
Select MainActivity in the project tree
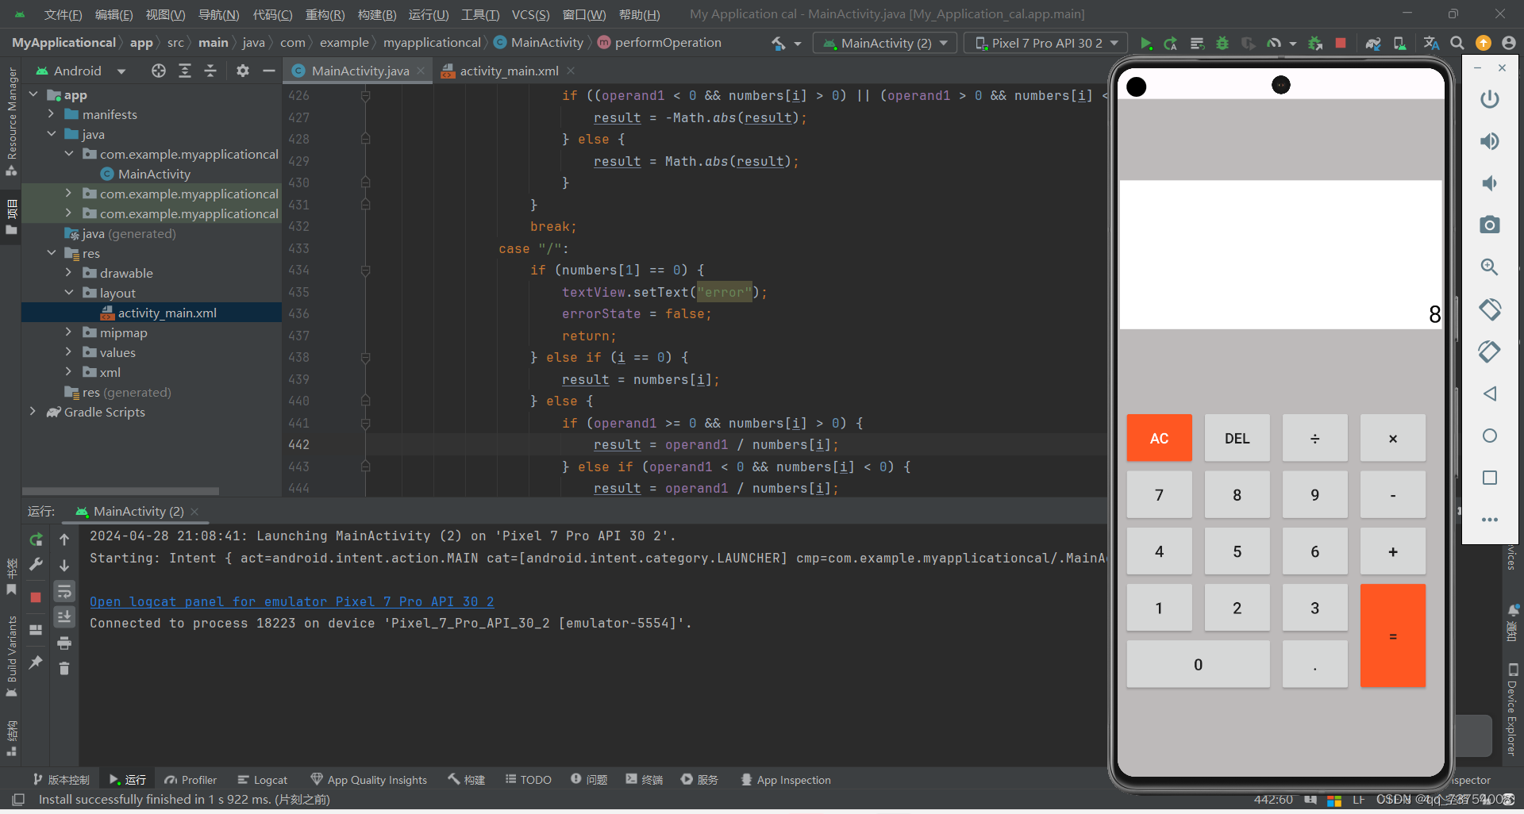point(154,174)
